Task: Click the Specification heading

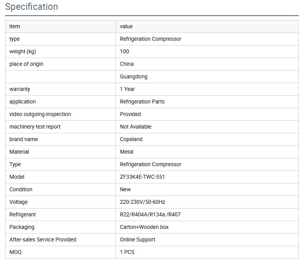Action: 32,7
